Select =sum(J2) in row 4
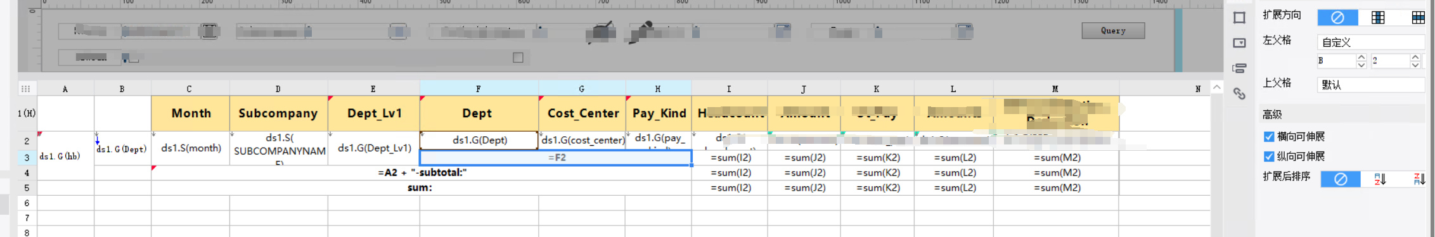 [x=804, y=173]
